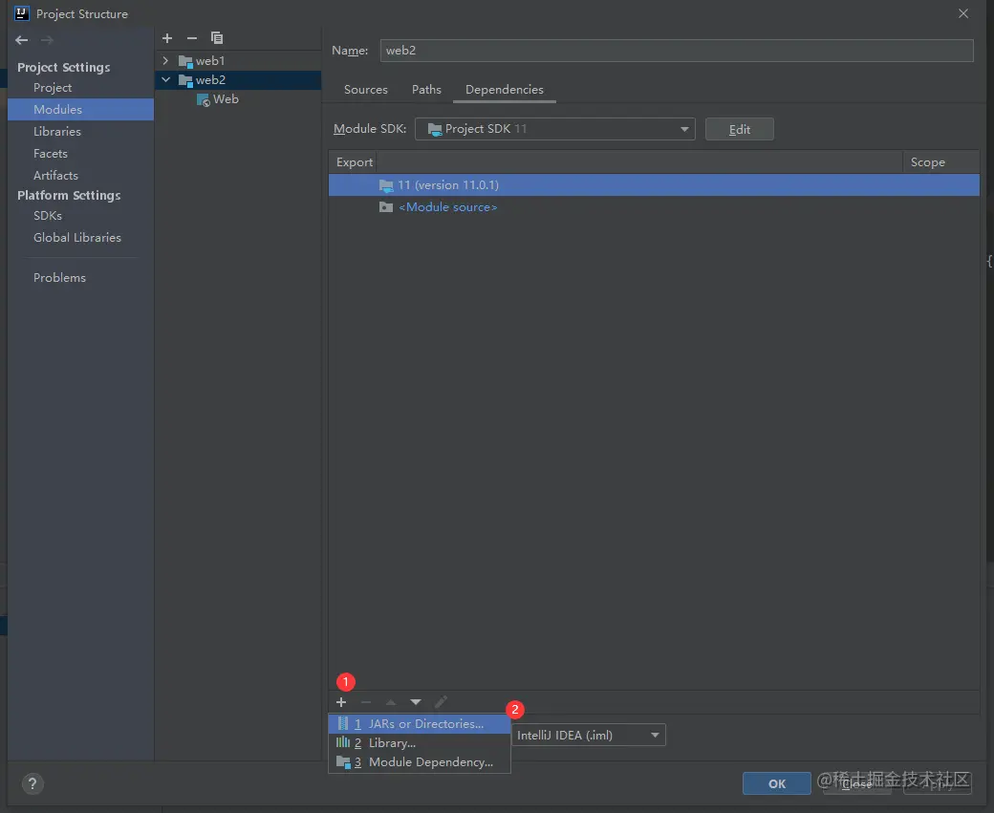Image resolution: width=994 pixels, height=813 pixels.
Task: Open Facets settings
Action: pyautogui.click(x=50, y=154)
